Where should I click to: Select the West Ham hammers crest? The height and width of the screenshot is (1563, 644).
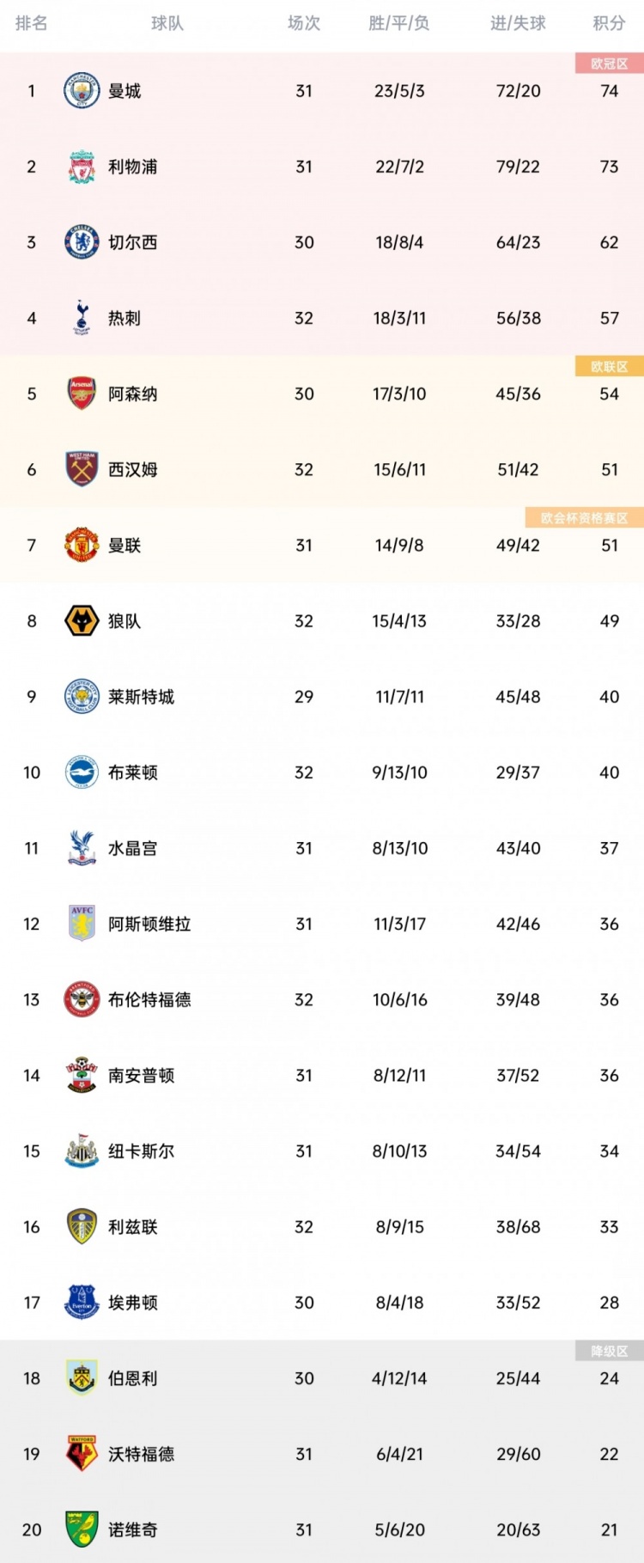[82, 469]
